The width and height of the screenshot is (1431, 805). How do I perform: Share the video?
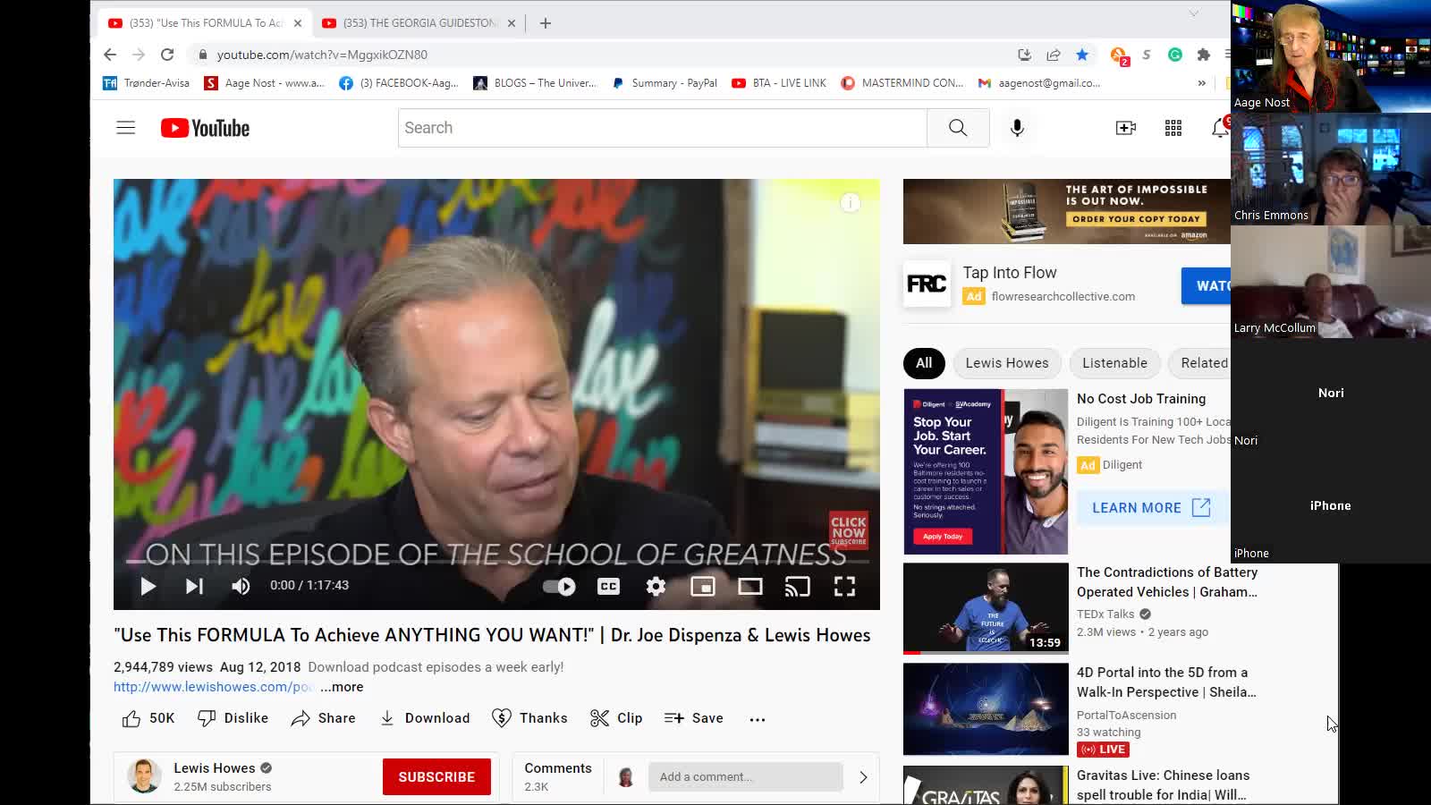[323, 718]
